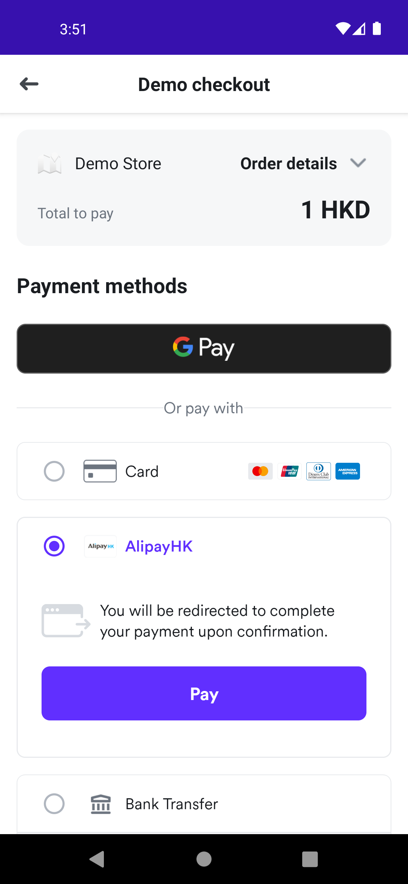
Task: Pay with the Google Pay button
Action: pyautogui.click(x=204, y=348)
